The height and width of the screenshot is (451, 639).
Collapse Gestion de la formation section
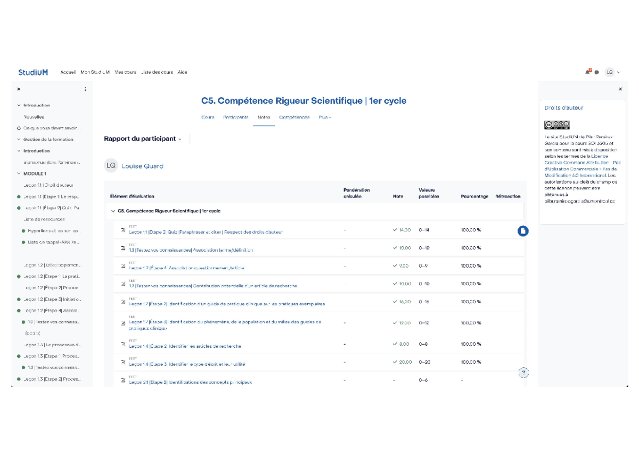pos(19,139)
